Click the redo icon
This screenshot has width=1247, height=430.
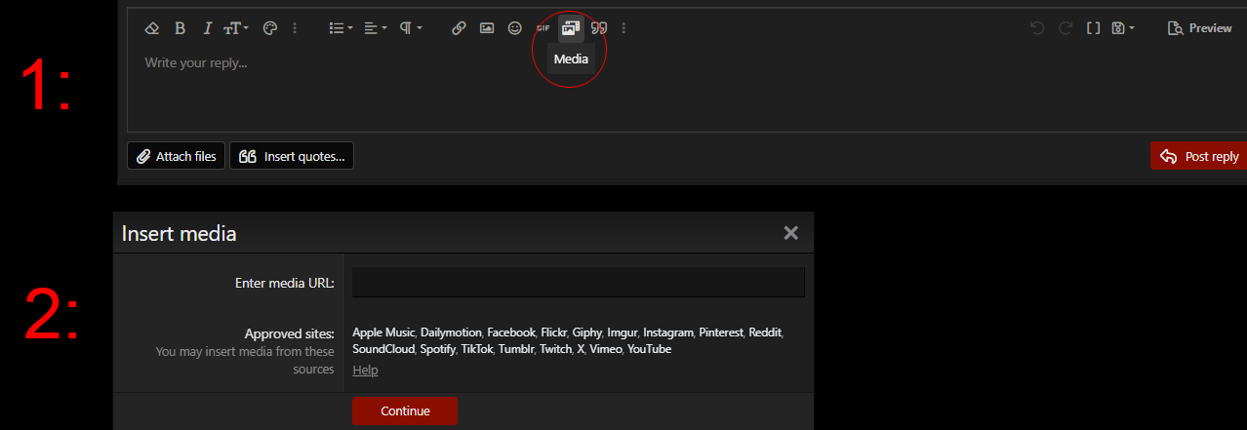tap(1066, 28)
